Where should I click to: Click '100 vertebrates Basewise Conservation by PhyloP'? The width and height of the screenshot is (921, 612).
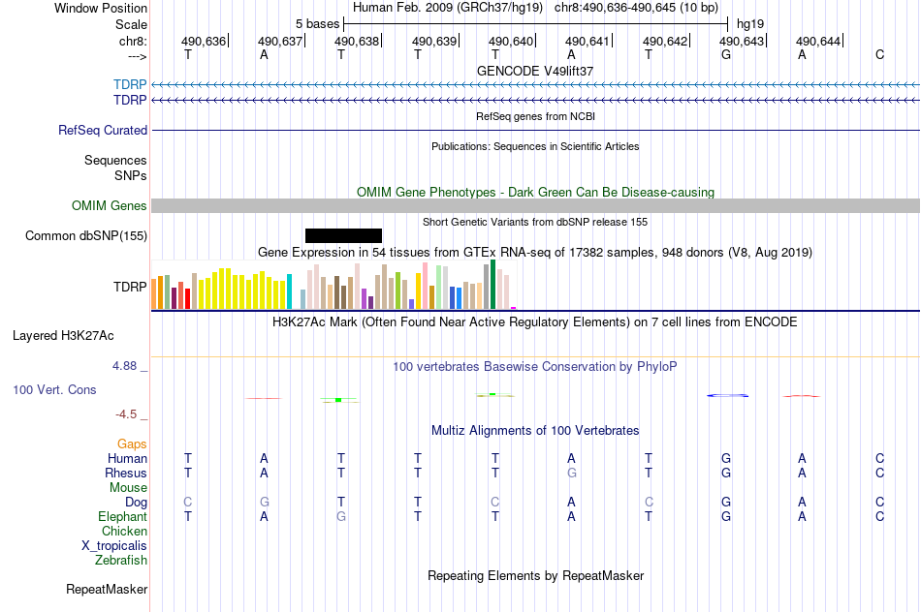[535, 367]
